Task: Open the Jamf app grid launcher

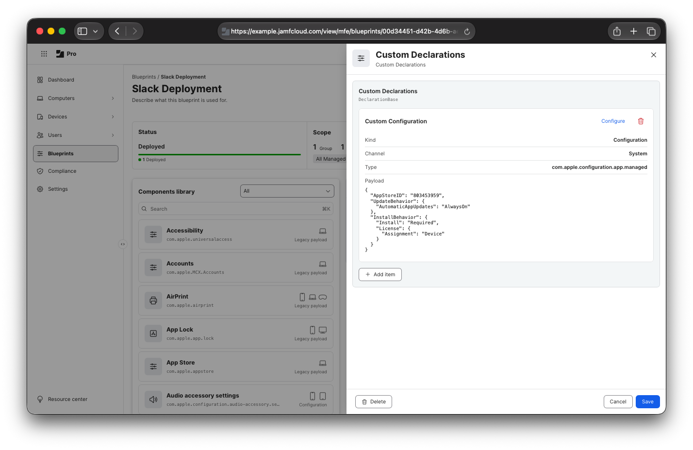Action: [x=44, y=54]
